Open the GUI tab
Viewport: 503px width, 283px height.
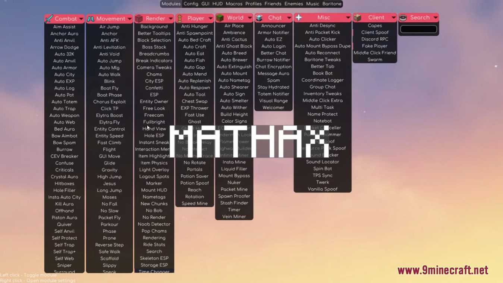[x=205, y=4]
